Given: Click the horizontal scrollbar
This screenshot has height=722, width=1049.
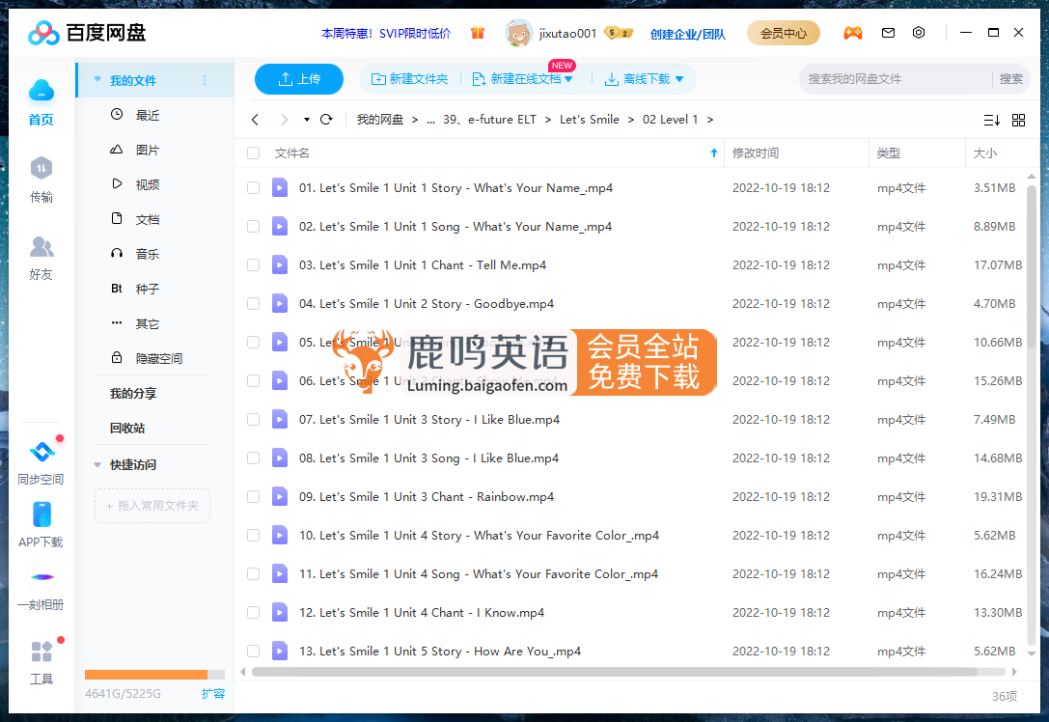Looking at the screenshot, I should click(614, 672).
